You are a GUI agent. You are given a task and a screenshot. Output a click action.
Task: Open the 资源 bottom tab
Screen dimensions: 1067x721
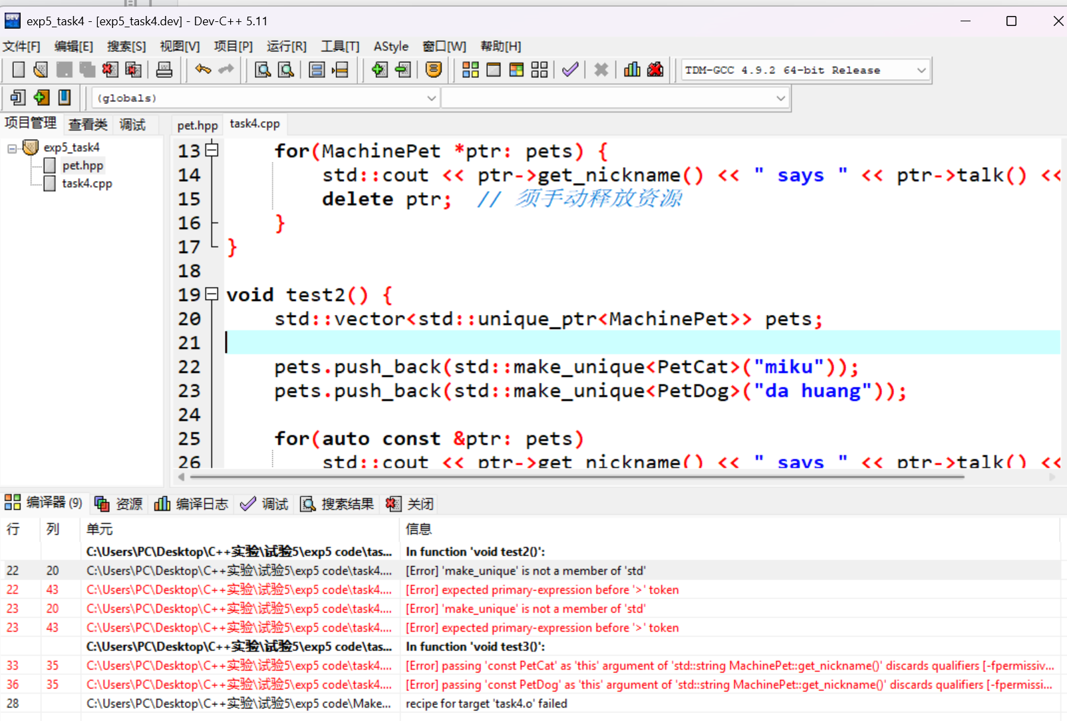click(x=119, y=504)
